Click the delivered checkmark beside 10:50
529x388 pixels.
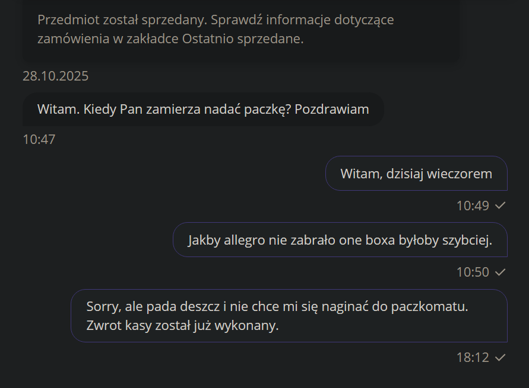[500, 272]
